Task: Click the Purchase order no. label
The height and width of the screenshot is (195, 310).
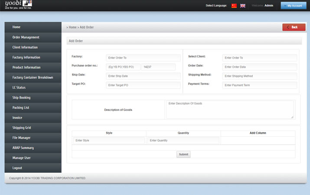Action: tap(85, 66)
